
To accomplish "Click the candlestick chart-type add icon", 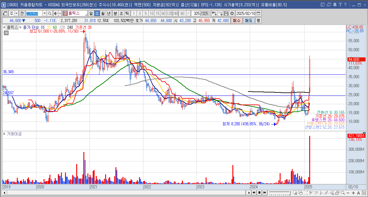I will pos(214,14).
